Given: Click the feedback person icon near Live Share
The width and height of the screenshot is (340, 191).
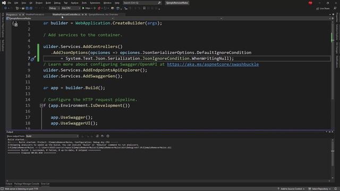Looking at the screenshot, I should [x=335, y=8].
